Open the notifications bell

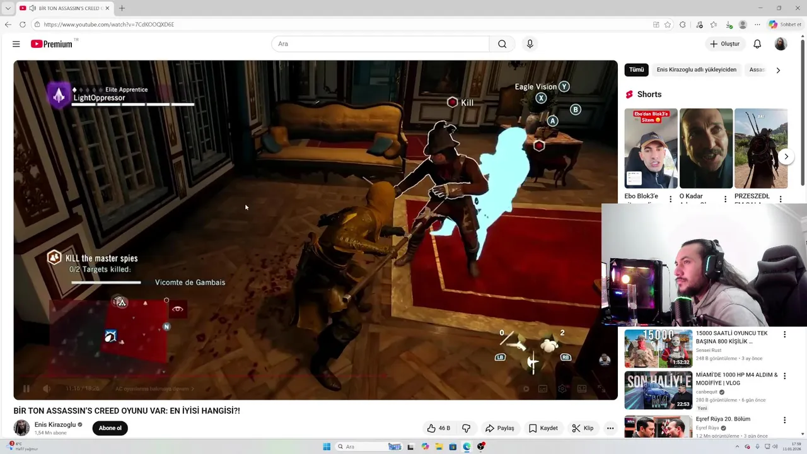(757, 44)
